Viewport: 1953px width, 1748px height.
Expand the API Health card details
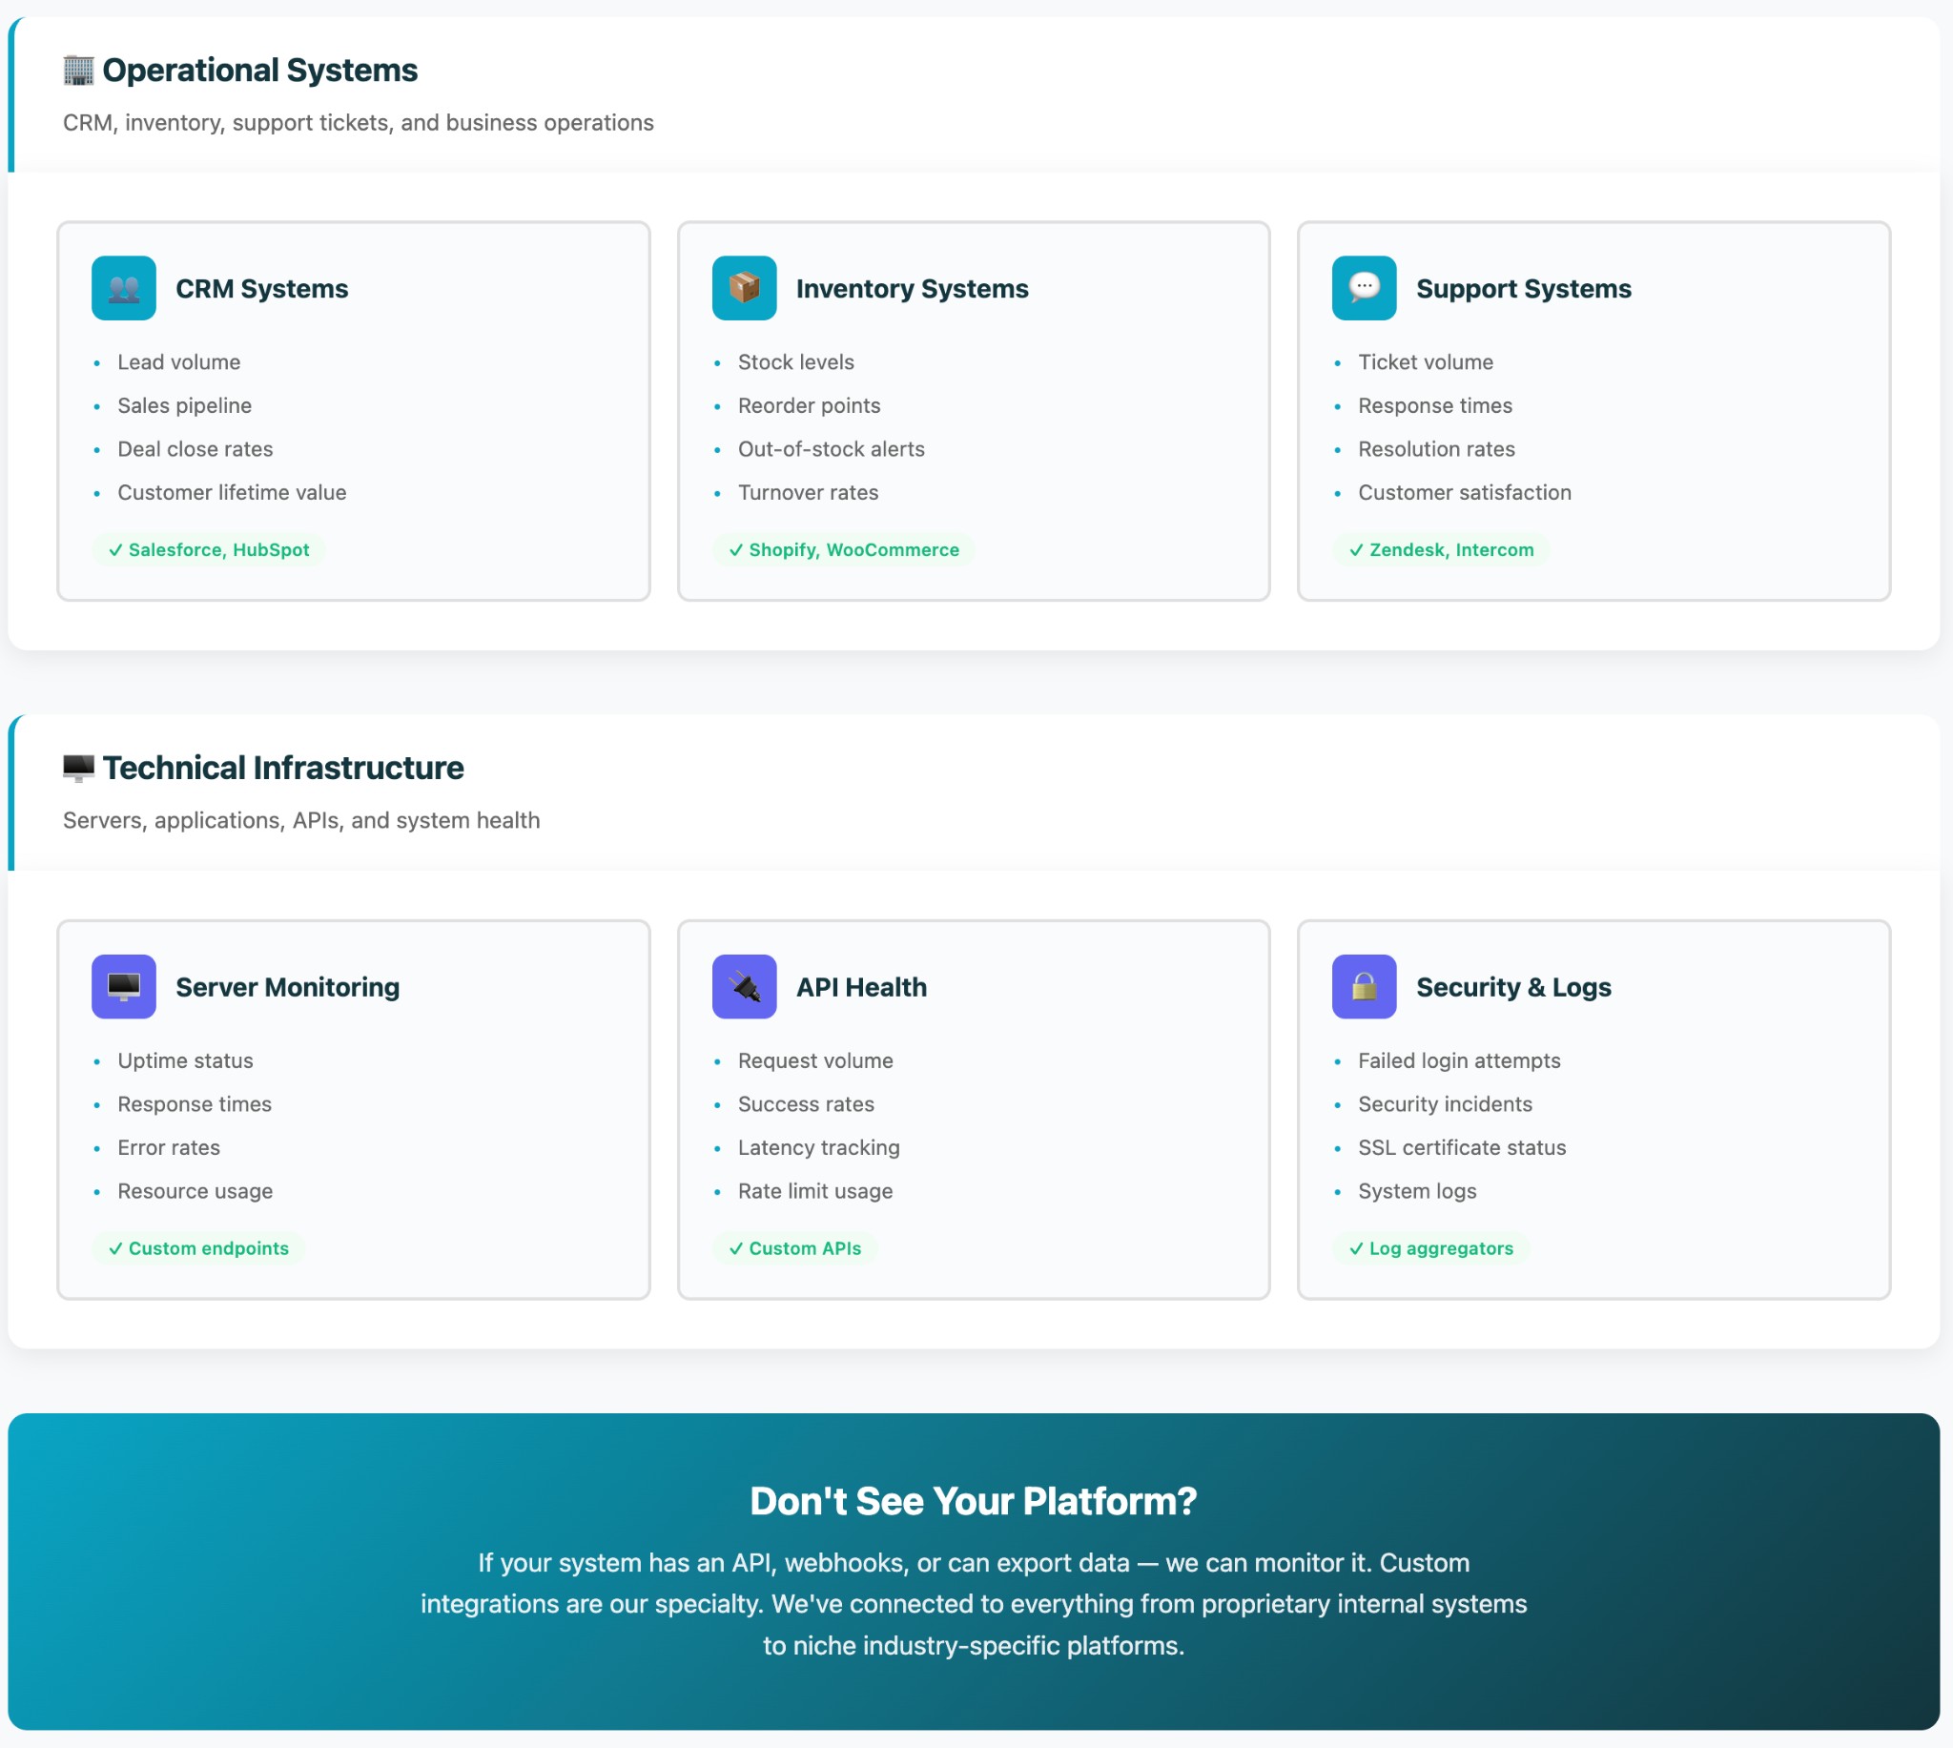(974, 1109)
